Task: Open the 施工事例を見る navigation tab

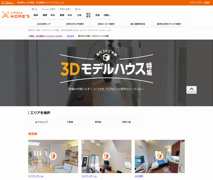Action: (138, 24)
